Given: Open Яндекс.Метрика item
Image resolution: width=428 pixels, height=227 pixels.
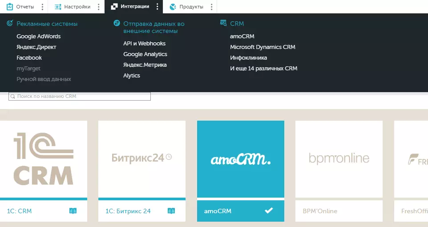Looking at the screenshot, I should tap(145, 65).
